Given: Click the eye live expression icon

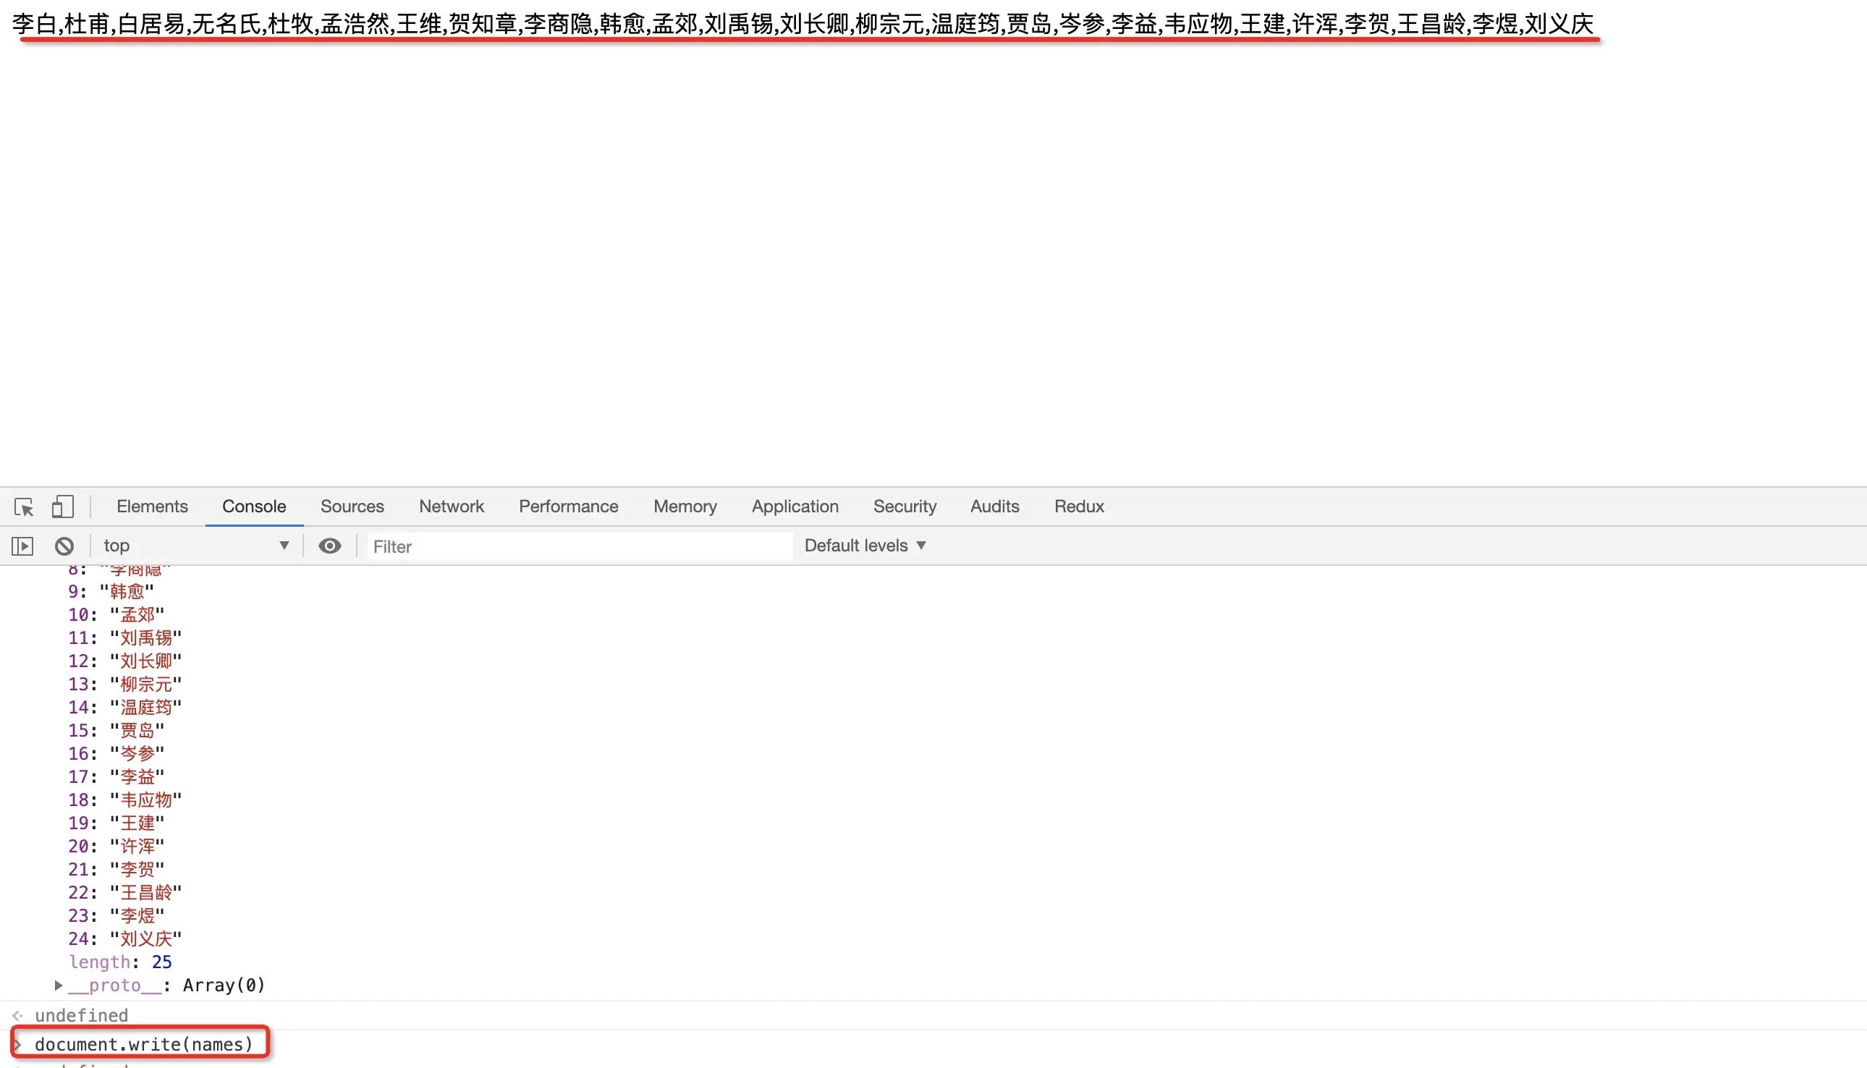Looking at the screenshot, I should [x=329, y=546].
